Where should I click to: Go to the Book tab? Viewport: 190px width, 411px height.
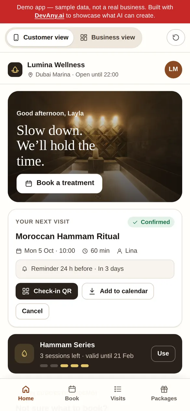click(72, 393)
